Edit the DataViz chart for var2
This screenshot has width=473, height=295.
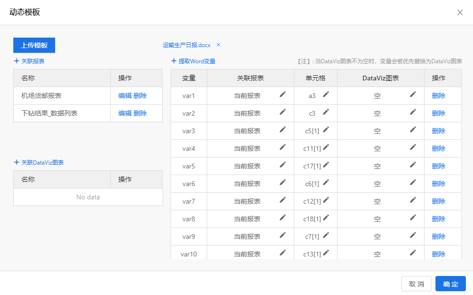pyautogui.click(x=413, y=112)
